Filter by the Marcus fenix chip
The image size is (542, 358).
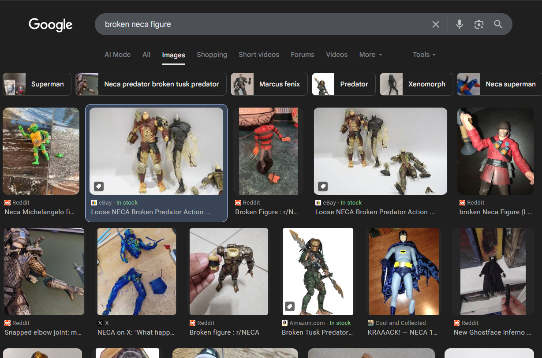269,84
